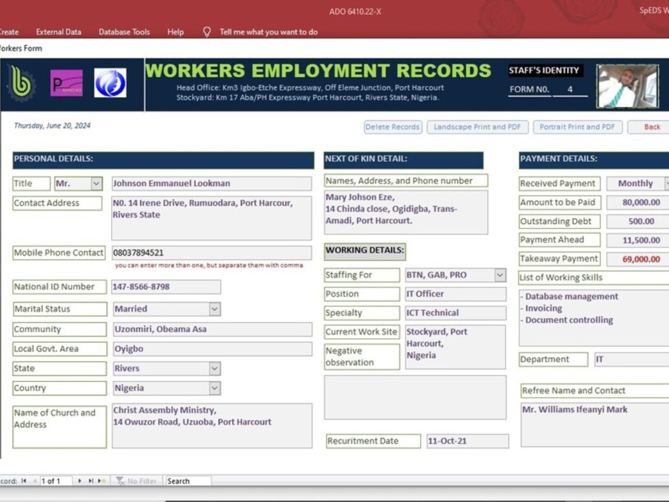Viewport: 669px width, 502px height.
Task: Click Landscape Print and PDF button
Action: [478, 127]
